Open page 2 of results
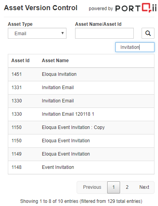The width and height of the screenshot is (158, 206). coord(127,187)
